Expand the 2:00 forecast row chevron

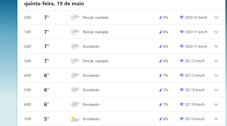tap(216, 46)
